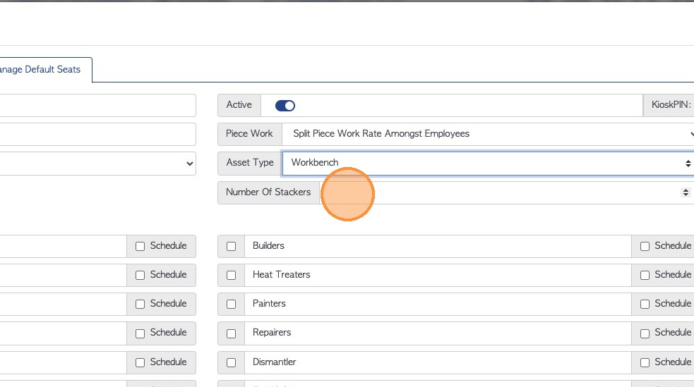694x387 pixels.
Task: Toggle Schedule checkbox in the Repairers row
Action: (x=645, y=333)
